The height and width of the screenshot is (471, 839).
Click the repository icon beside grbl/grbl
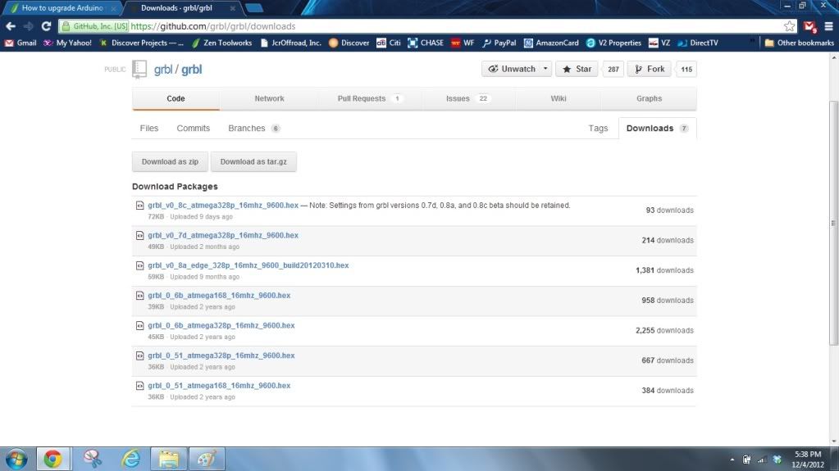[x=139, y=69]
